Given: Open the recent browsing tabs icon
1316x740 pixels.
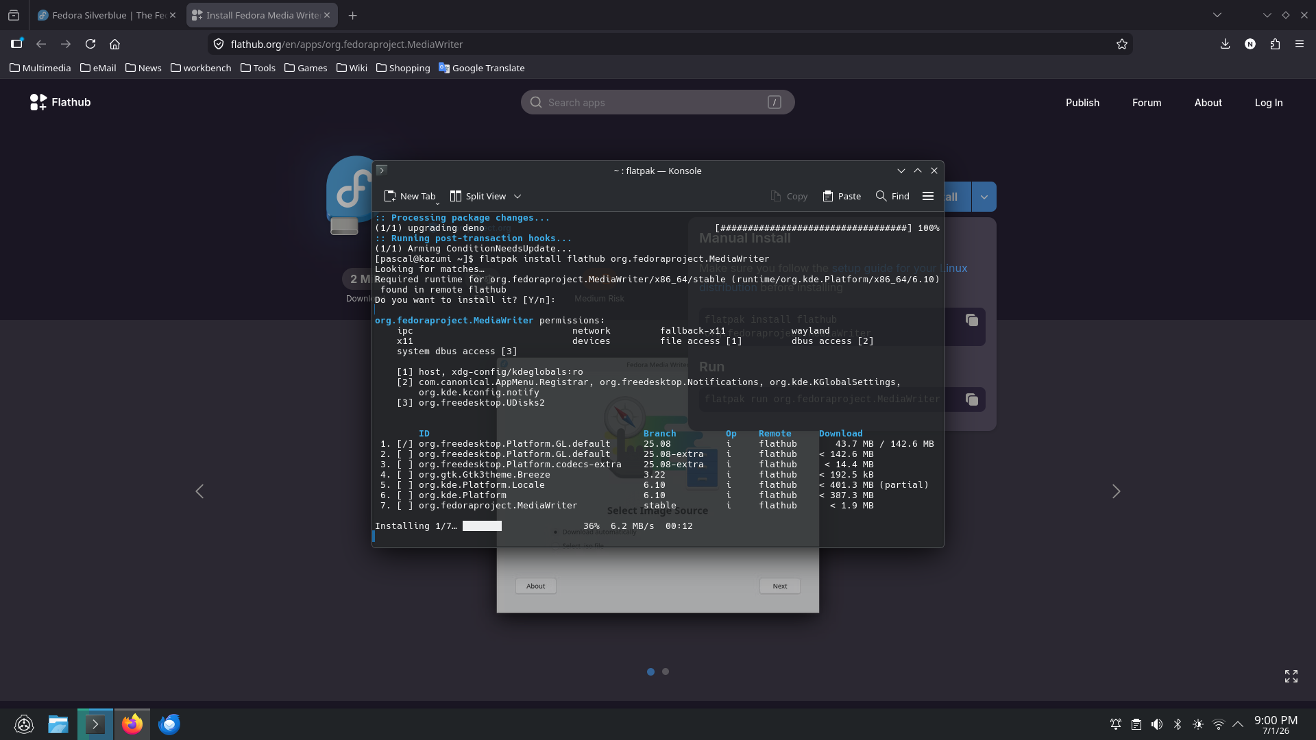Looking at the screenshot, I should point(14,15).
